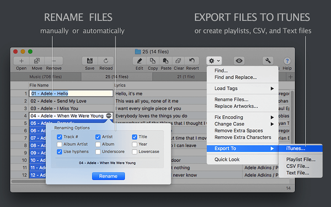Choose Rename Files... menu item
This screenshot has height=207, width=331.
point(243,99)
